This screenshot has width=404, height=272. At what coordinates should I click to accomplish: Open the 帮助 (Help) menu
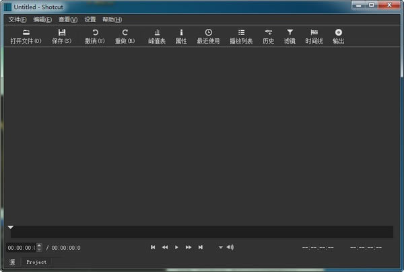[x=112, y=19]
